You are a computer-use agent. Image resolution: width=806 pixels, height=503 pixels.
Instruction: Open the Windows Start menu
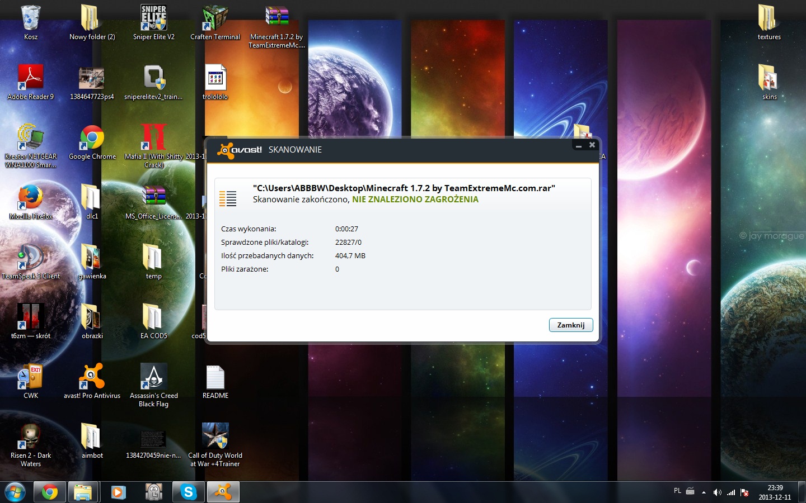click(x=15, y=492)
